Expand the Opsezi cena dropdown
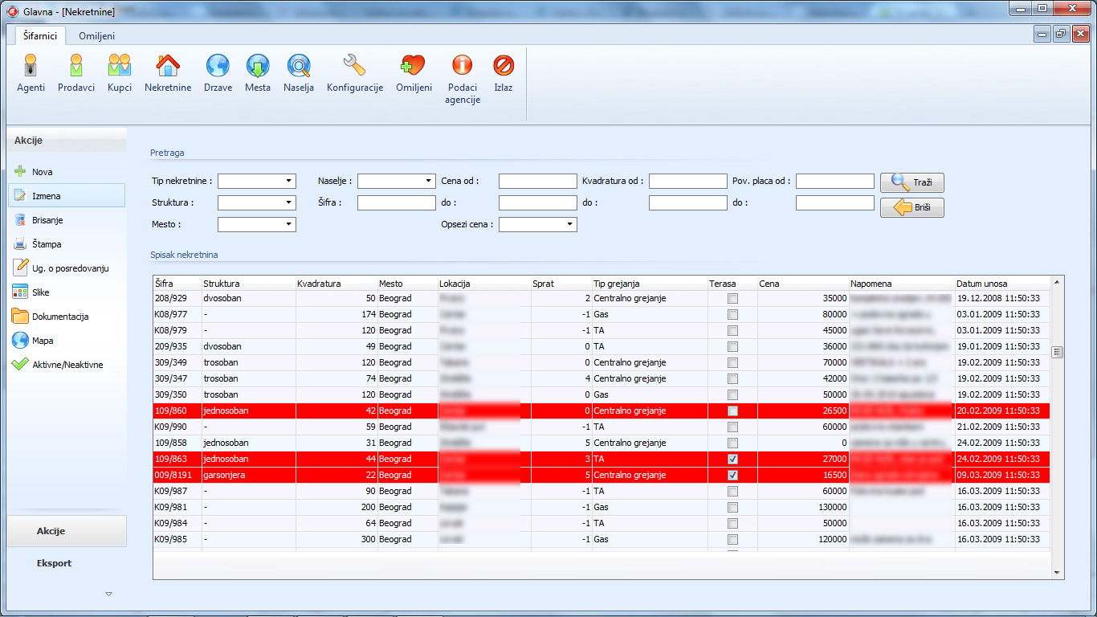Image resolution: width=1097 pixels, height=617 pixels. point(569,225)
